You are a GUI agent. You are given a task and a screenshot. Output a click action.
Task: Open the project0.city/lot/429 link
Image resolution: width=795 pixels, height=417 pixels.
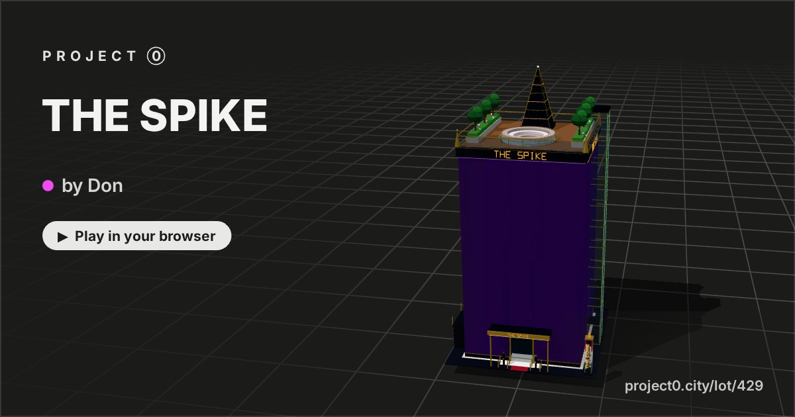point(694,386)
